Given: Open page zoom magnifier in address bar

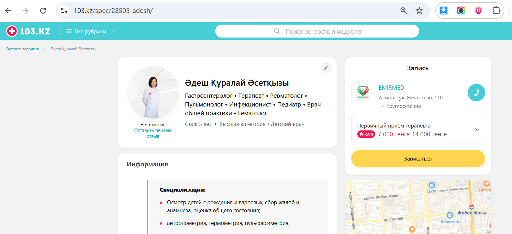Looking at the screenshot, I should 404,11.
